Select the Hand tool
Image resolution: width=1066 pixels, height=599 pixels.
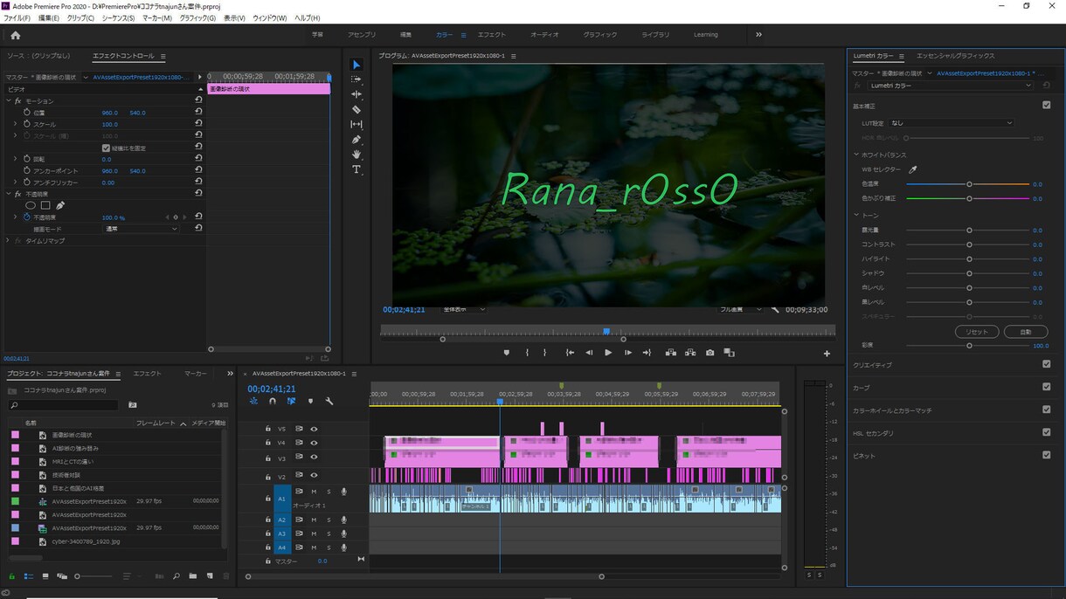[356, 155]
